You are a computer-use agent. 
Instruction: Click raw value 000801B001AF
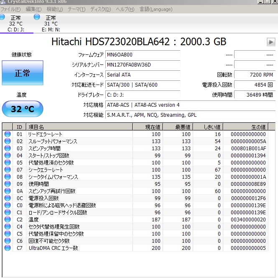pyautogui.click(x=248, y=149)
